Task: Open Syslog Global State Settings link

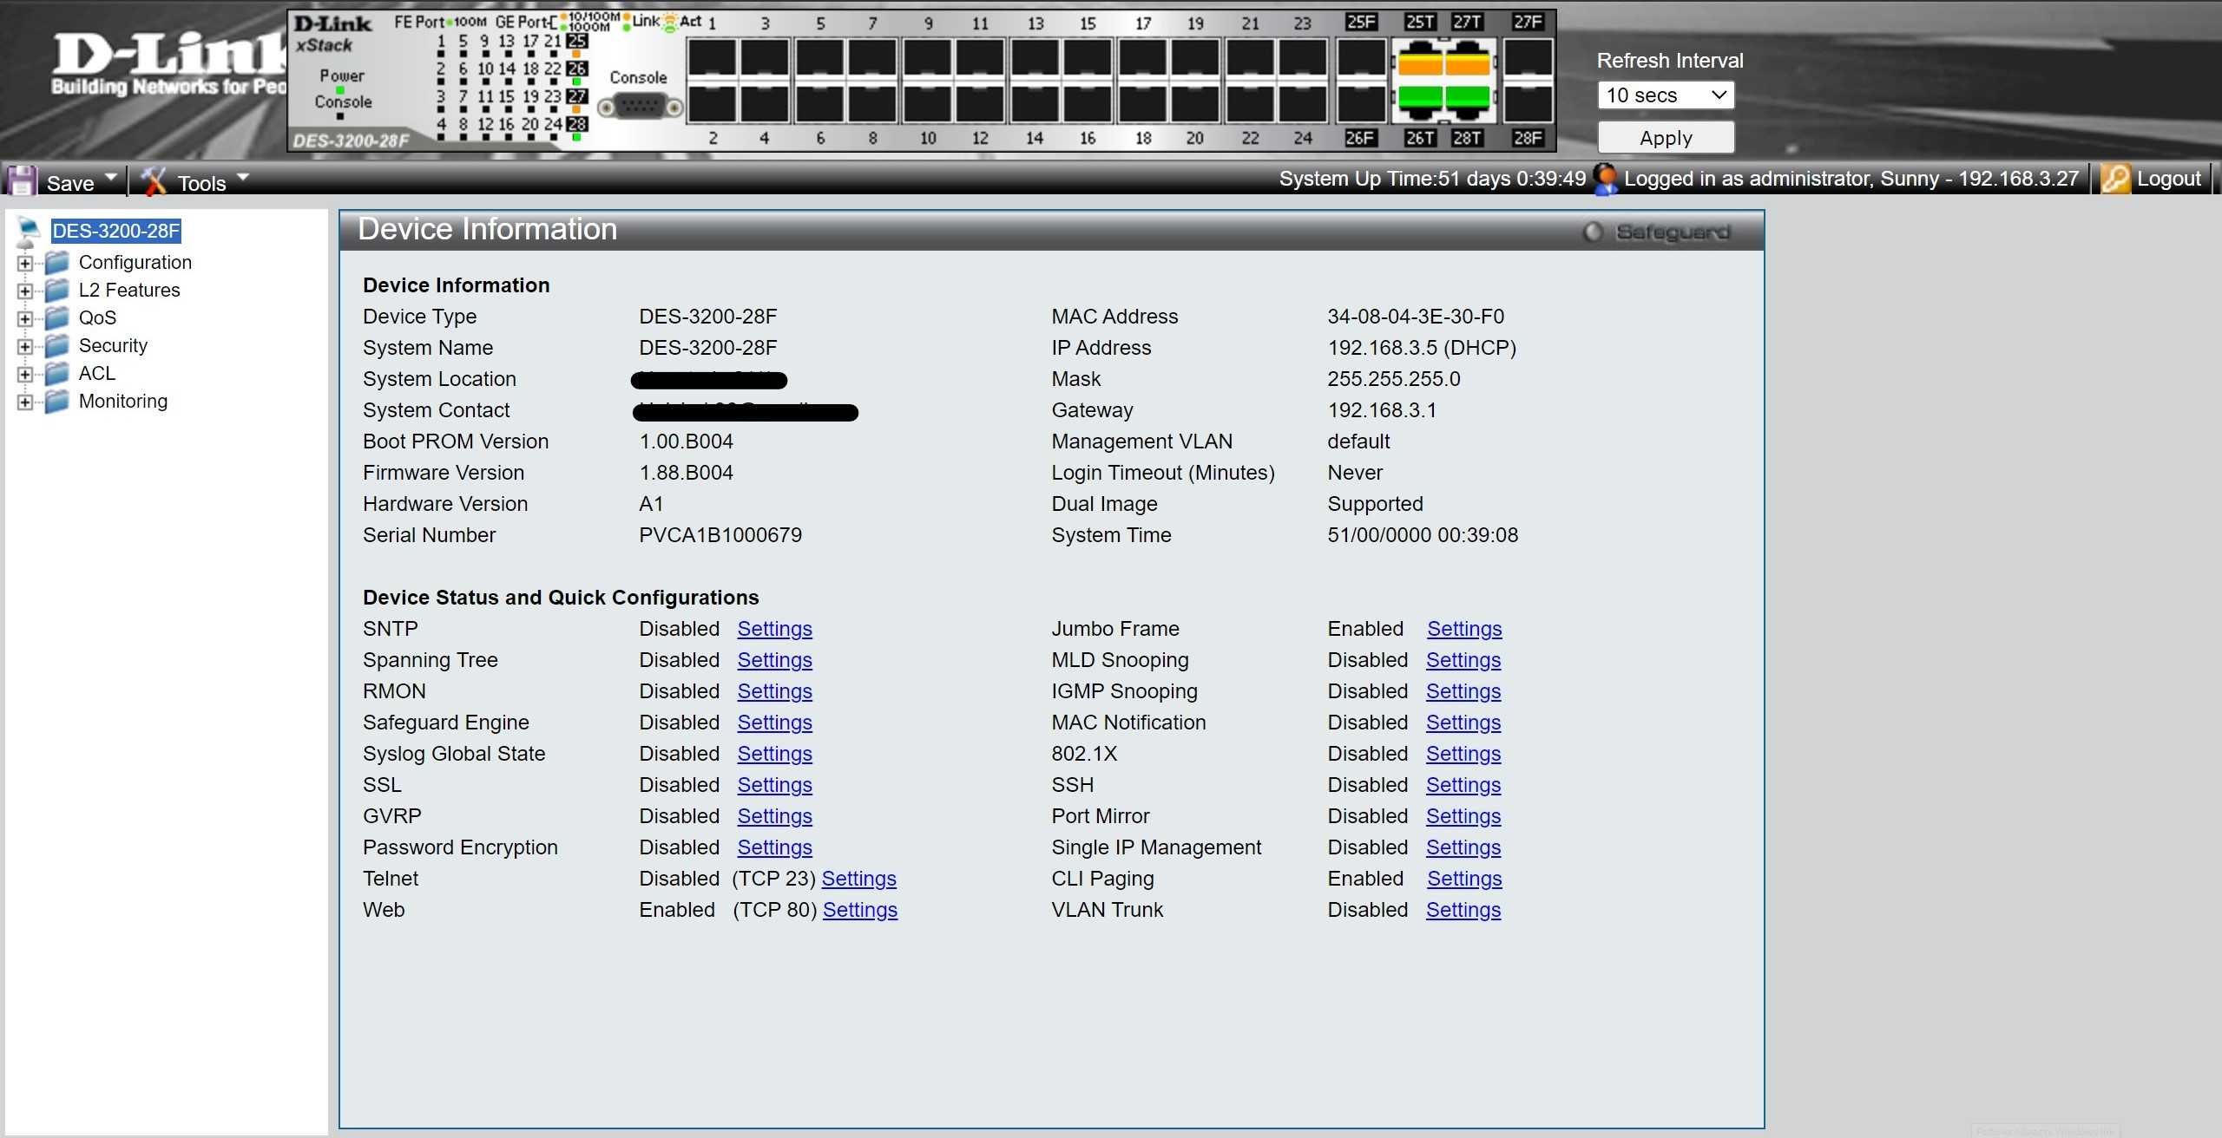Action: point(774,754)
